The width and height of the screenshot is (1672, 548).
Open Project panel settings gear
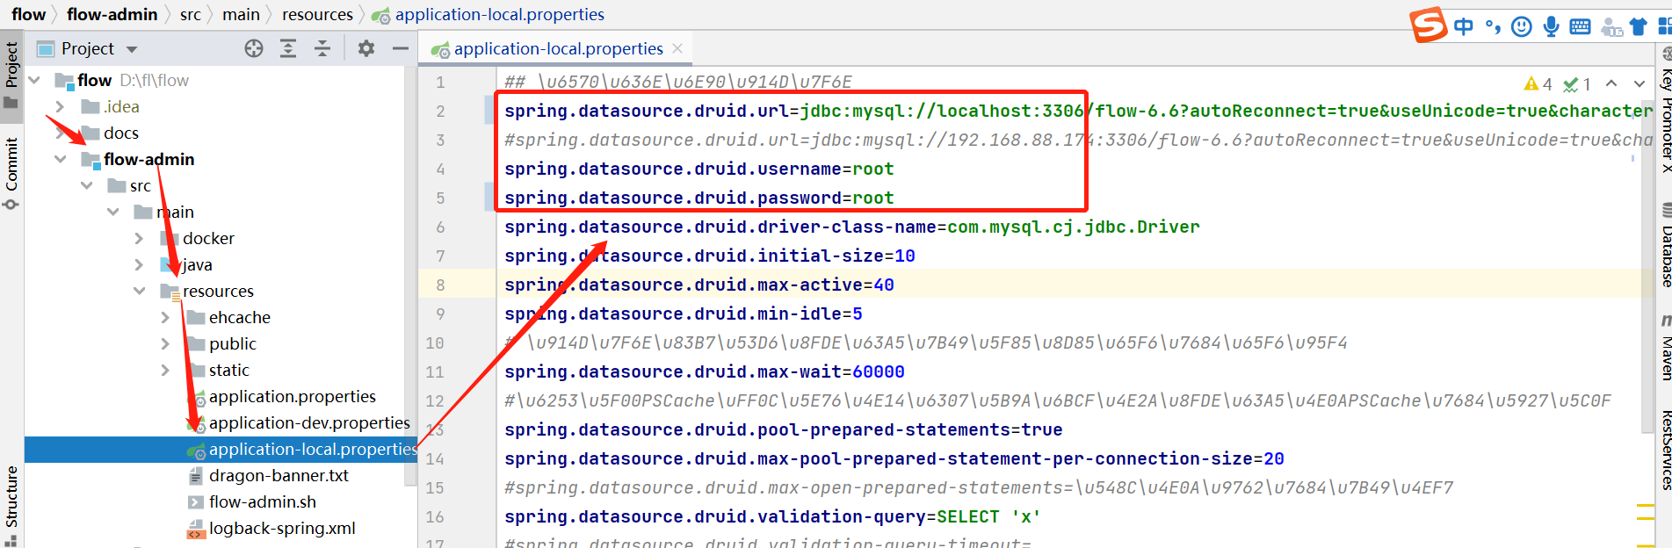[x=366, y=48]
